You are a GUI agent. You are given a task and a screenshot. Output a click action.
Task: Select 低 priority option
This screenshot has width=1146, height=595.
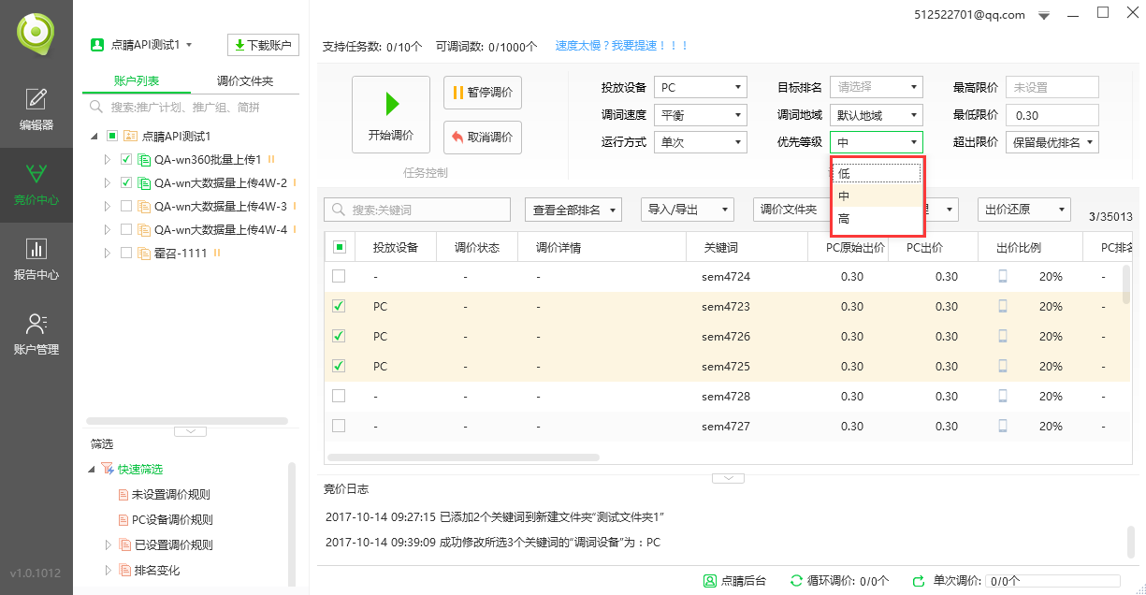[x=877, y=173]
